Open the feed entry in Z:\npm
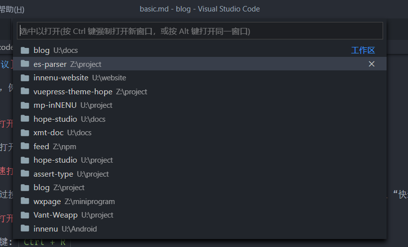Viewport: 408px width, 247px height. [x=54, y=146]
